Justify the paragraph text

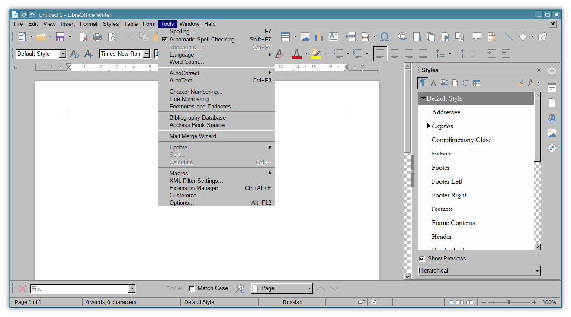pos(423,54)
